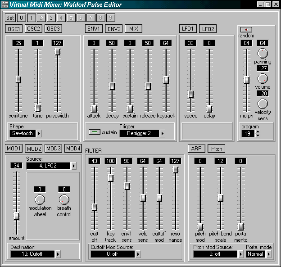This screenshot has height=267, width=281.
Task: Click the application icon in the title bar
Action: coord(5,5)
